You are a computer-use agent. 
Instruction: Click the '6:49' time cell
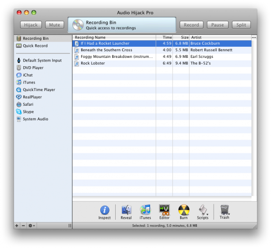167,63
